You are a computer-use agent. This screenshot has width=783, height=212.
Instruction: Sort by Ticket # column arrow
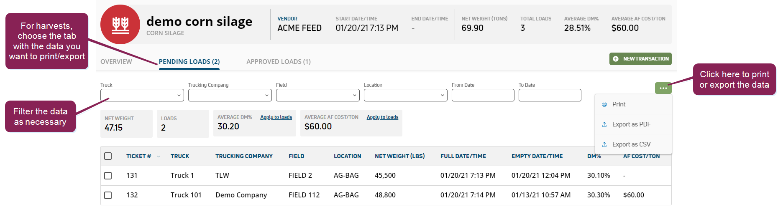pos(159,156)
